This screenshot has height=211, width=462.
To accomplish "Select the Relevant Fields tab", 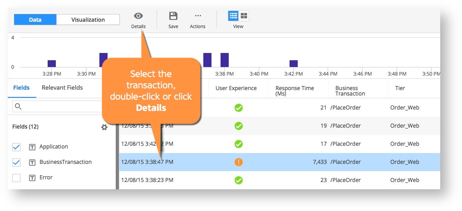I will 62,87.
